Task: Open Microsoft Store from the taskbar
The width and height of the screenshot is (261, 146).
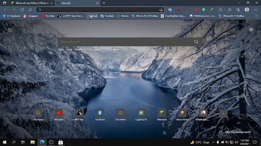Action: (x=61, y=142)
